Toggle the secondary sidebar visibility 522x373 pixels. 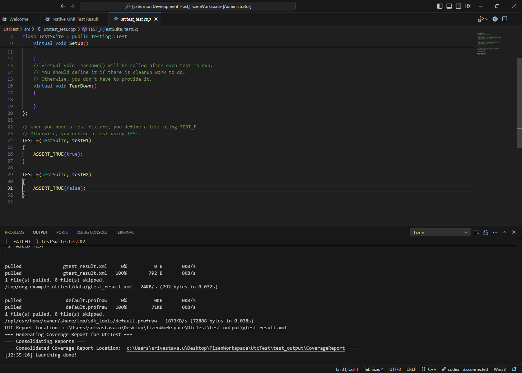(458, 6)
